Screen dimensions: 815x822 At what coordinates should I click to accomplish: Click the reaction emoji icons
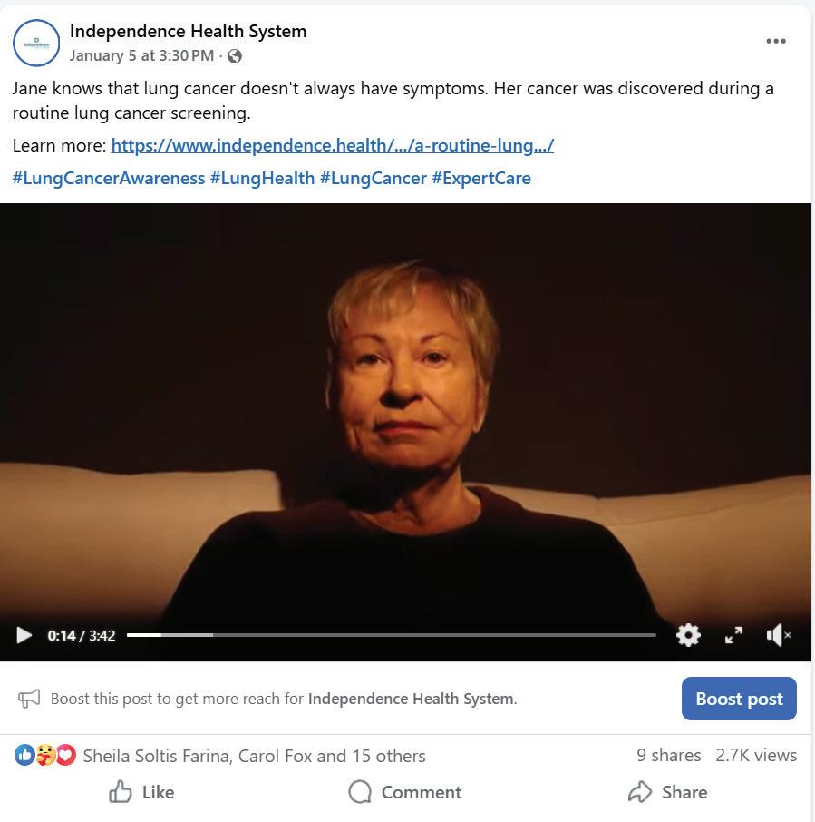45,756
